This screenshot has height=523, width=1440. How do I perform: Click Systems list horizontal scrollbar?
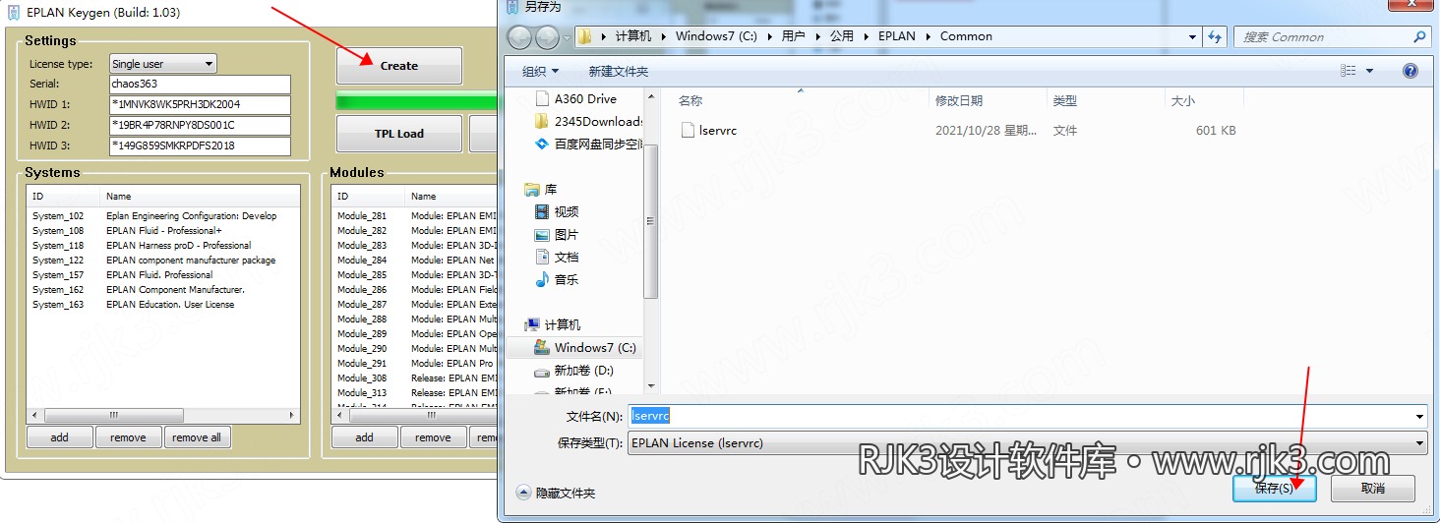point(163,415)
